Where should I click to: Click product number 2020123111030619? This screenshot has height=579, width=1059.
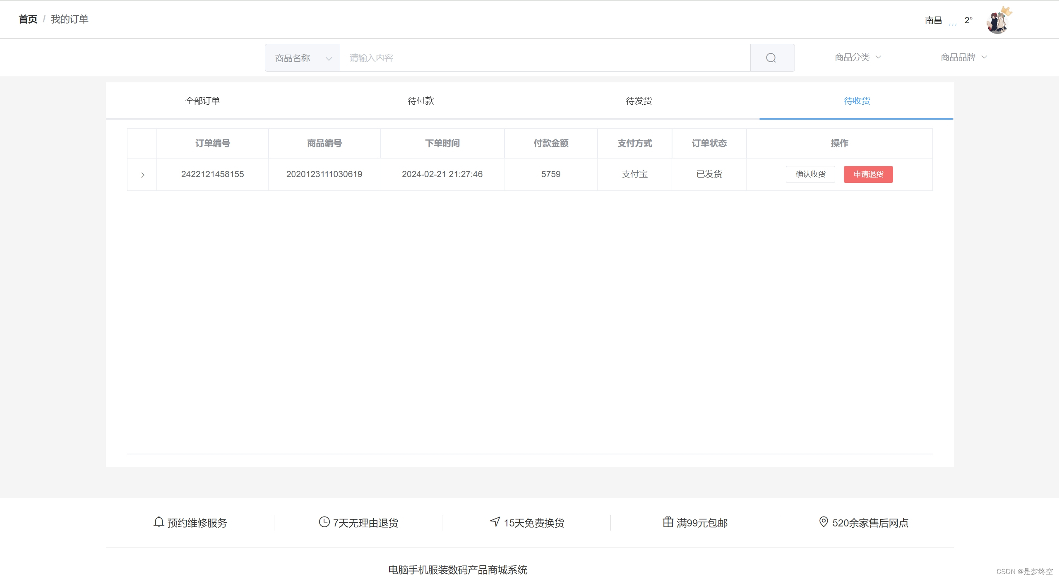[324, 174]
